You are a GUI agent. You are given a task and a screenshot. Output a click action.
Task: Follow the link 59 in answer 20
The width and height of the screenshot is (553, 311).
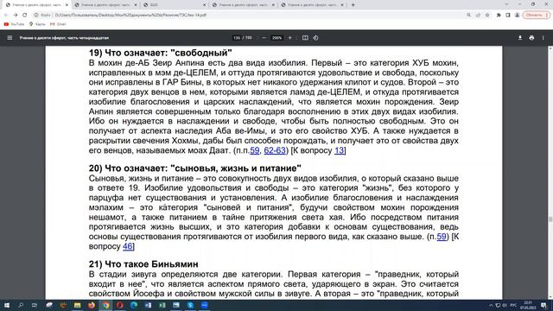coord(442,237)
